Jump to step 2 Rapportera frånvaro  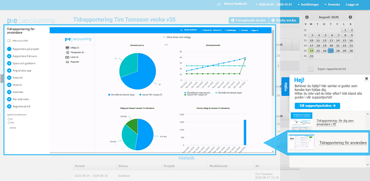[22, 56]
